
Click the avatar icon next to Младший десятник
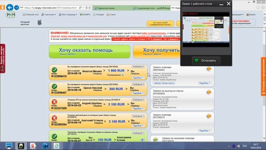tap(39, 22)
